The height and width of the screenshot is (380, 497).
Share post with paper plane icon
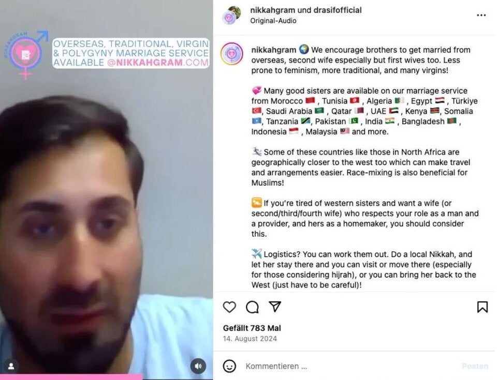275,306
